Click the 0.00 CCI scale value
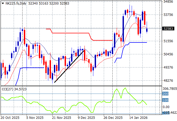Viewport: 177px width, 121px height. pyautogui.click(x=166, y=107)
